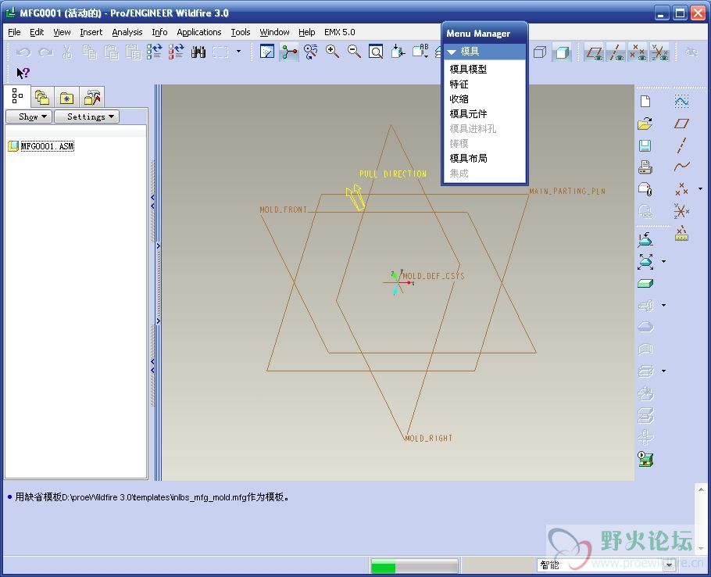Open the Settings dropdown in model tree
This screenshot has width=711, height=577.
87,116
